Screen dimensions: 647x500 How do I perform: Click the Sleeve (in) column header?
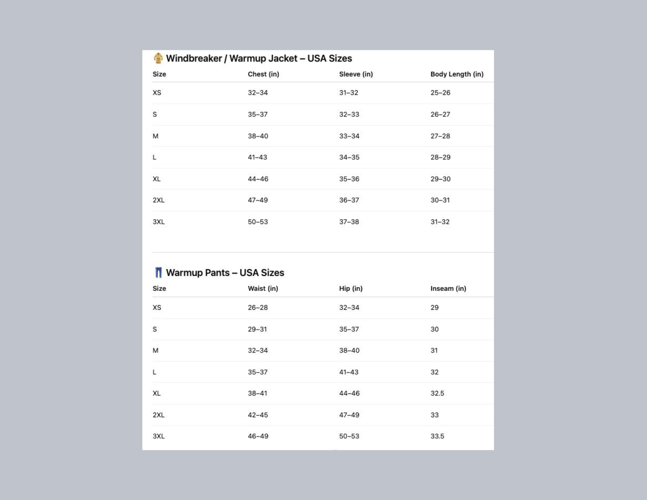tap(356, 74)
